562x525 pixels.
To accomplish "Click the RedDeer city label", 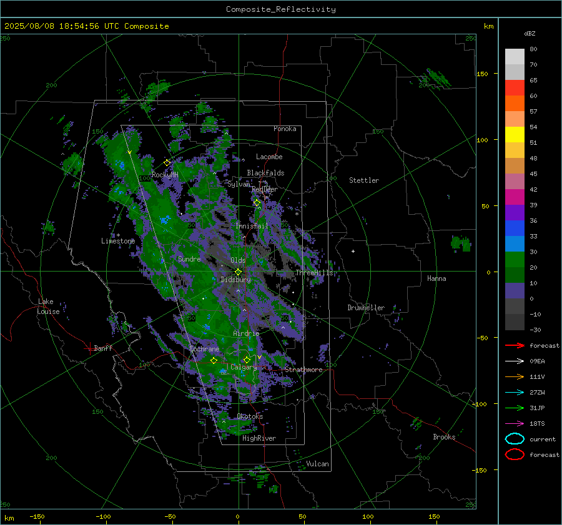I will click(265, 189).
